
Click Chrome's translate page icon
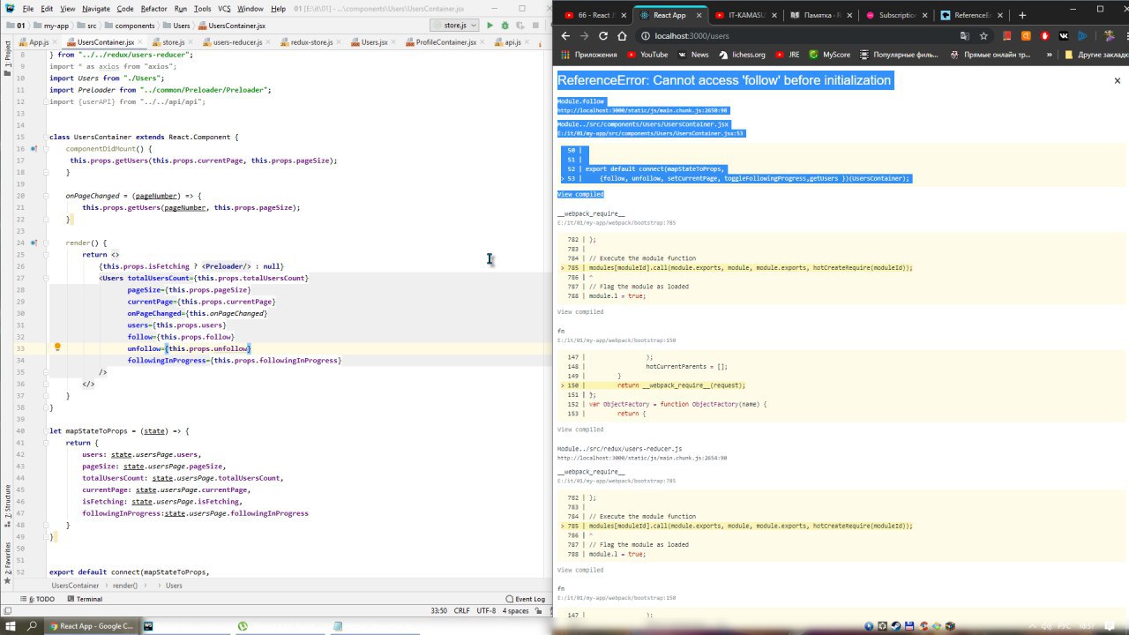point(965,36)
